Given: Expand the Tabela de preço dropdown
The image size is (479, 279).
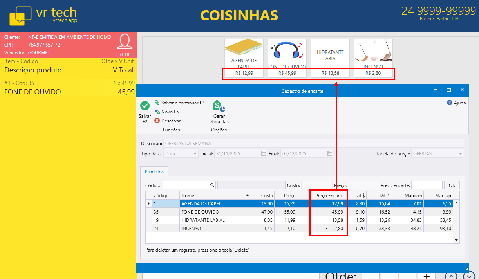Looking at the screenshot, I should tap(460, 154).
